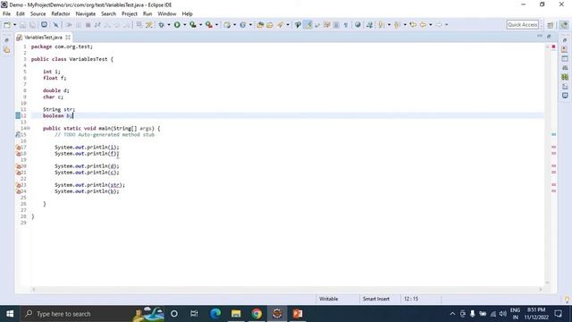Click the Smart Insert status bar entry
The width and height of the screenshot is (572, 322).
pyautogui.click(x=375, y=299)
